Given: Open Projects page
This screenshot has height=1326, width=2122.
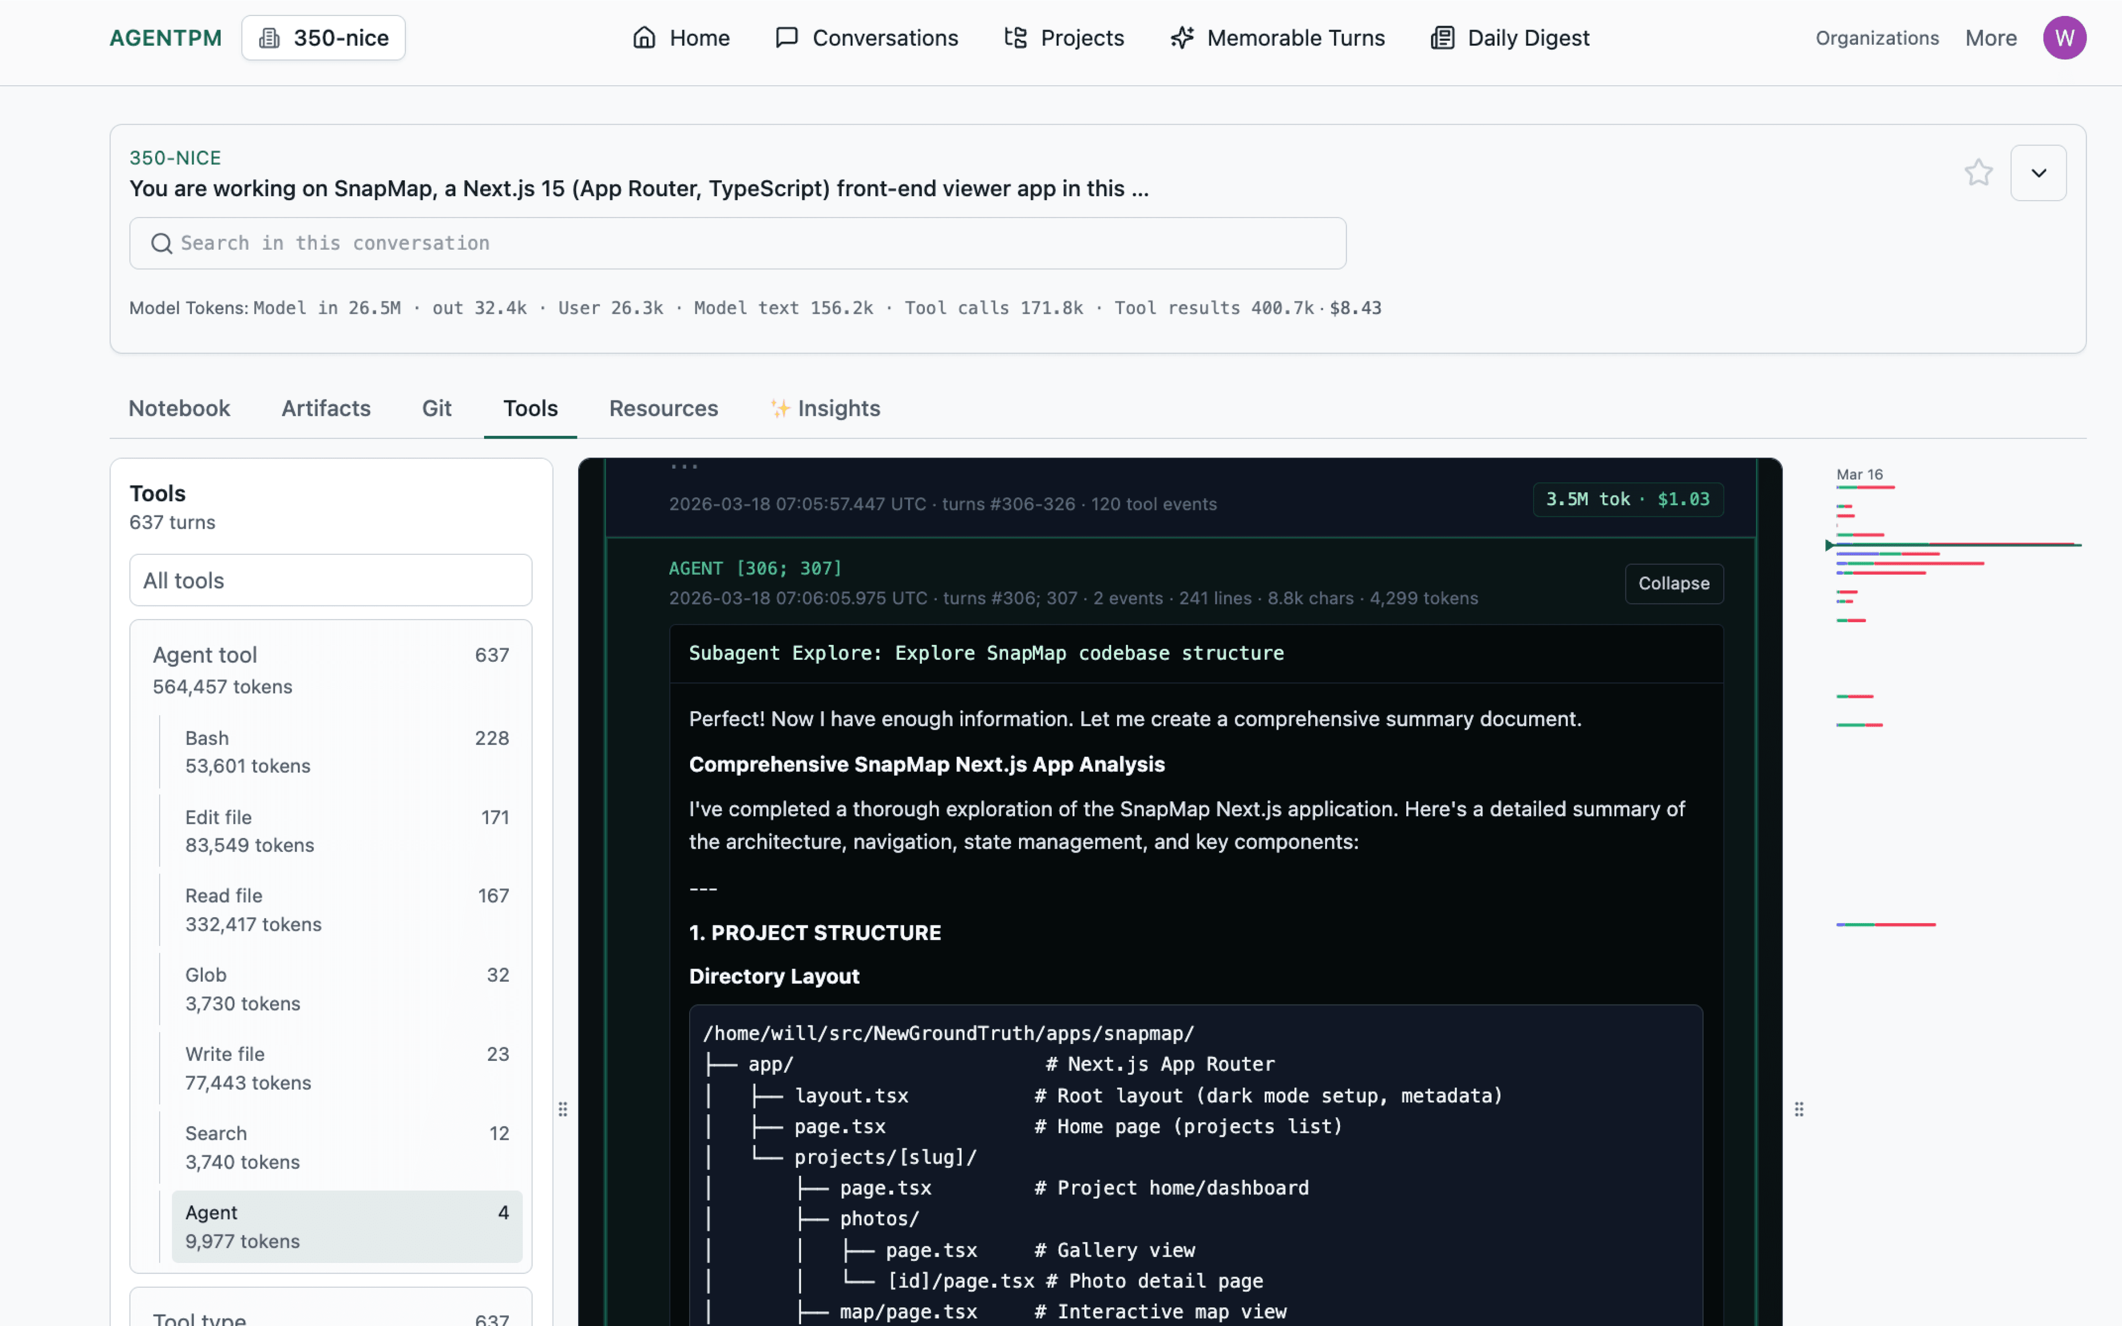Looking at the screenshot, I should coord(1064,38).
